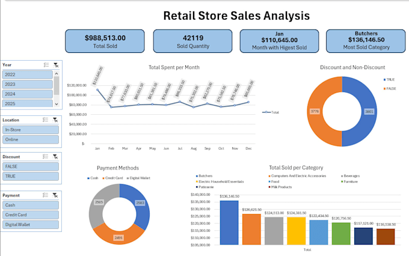Select the In-Store location option

[x=31, y=130]
